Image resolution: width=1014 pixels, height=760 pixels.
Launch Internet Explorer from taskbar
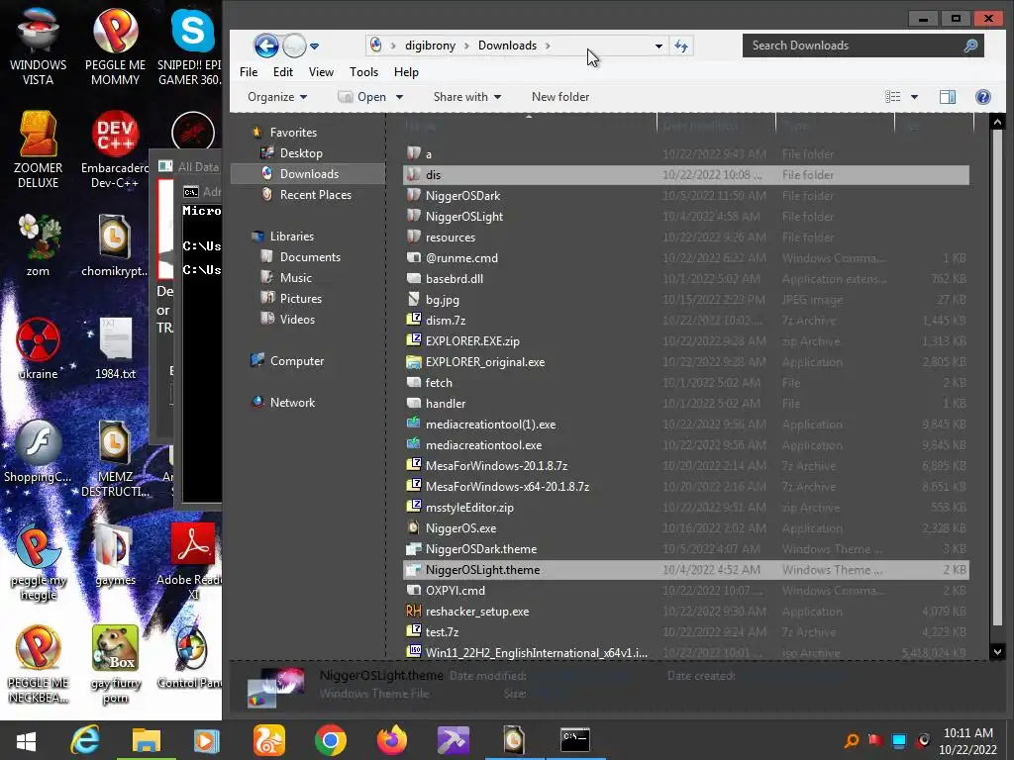[x=85, y=740]
